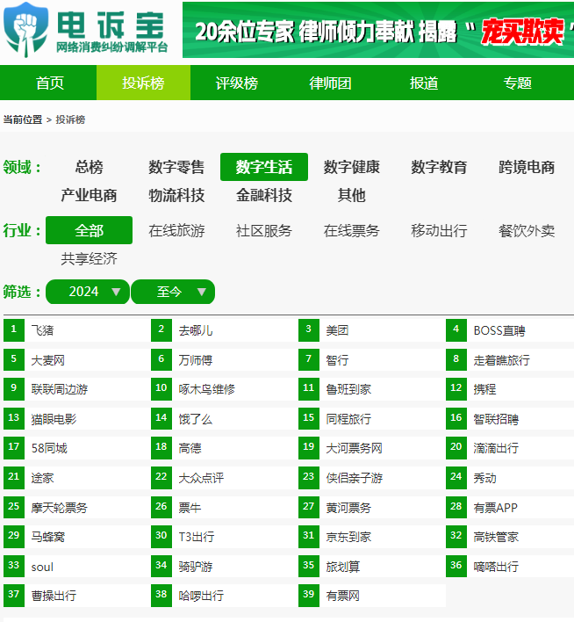Filter by 在线旅游 industry

tap(176, 230)
